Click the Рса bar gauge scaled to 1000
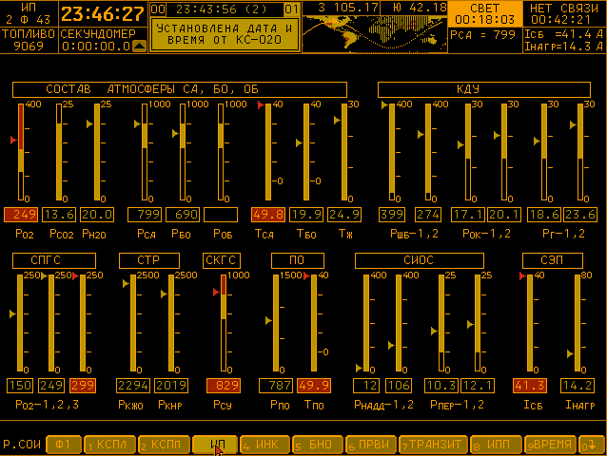This screenshot has height=456, width=607. tap(145, 152)
